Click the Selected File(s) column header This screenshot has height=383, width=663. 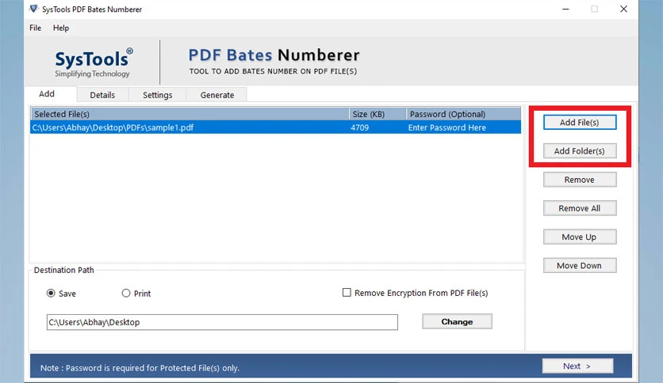[190, 114]
